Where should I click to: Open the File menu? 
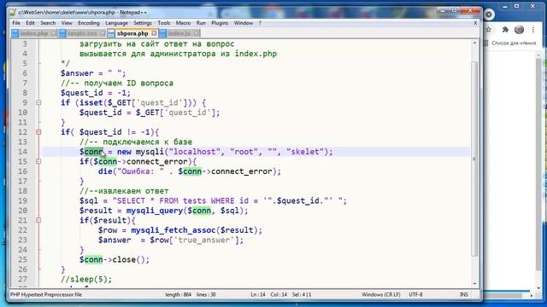tap(16, 23)
